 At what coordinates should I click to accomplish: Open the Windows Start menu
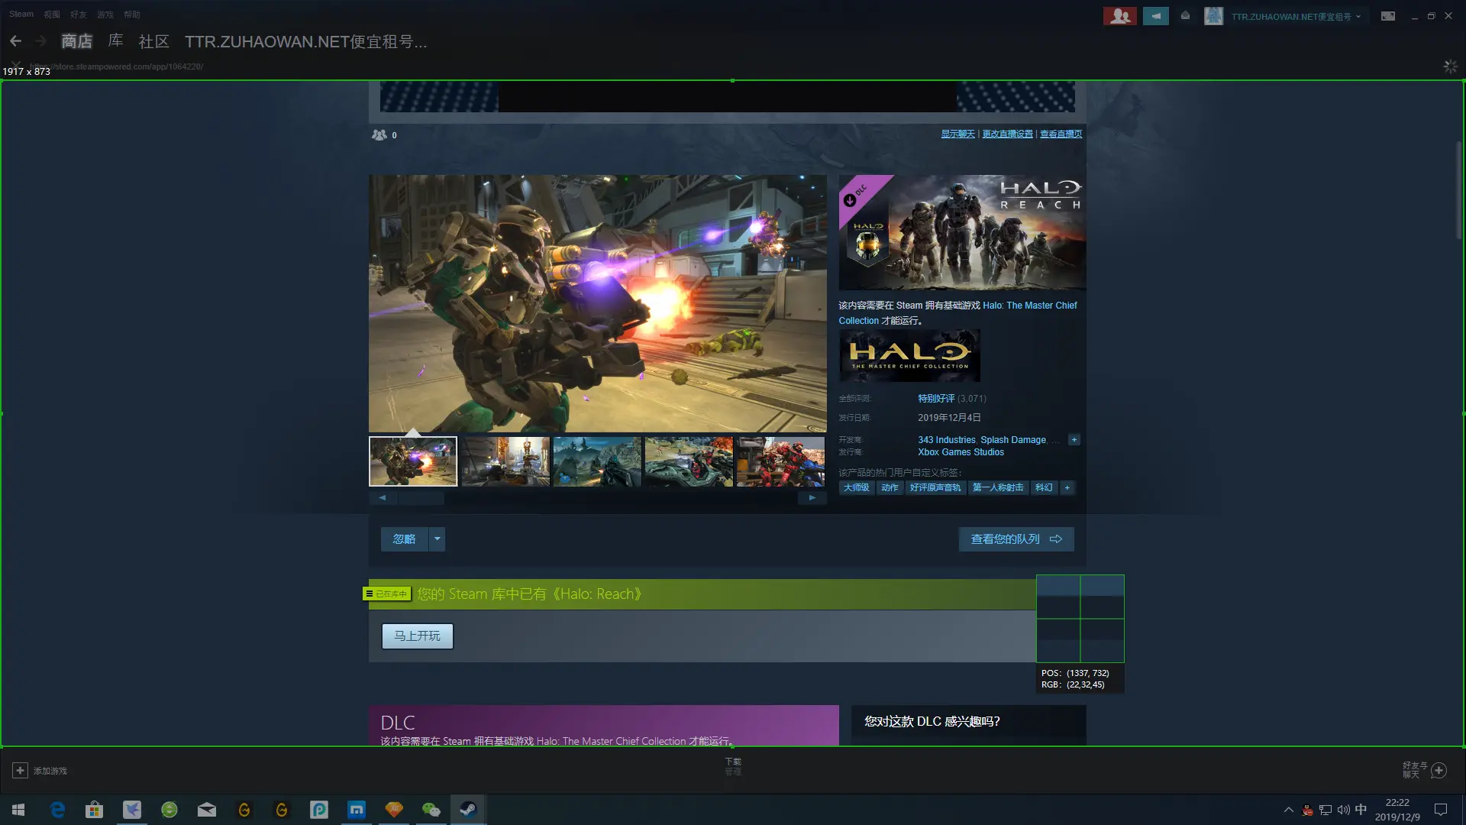coord(18,810)
